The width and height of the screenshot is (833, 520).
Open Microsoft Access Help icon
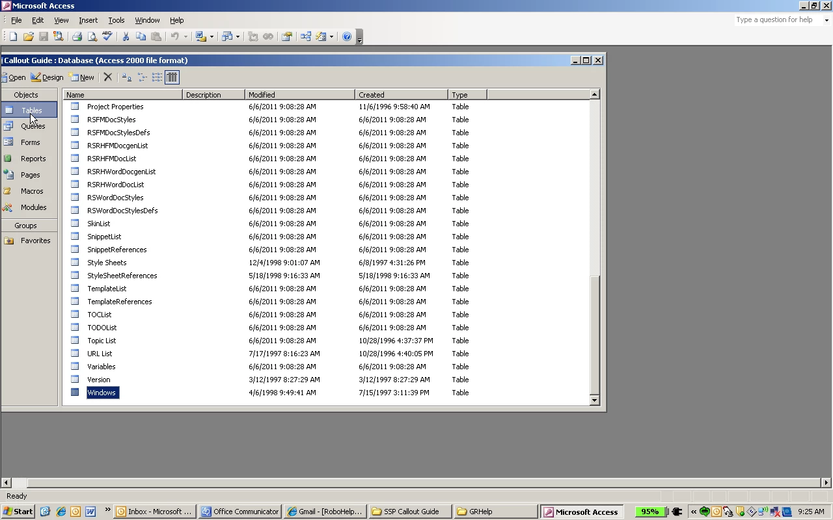pyautogui.click(x=347, y=37)
